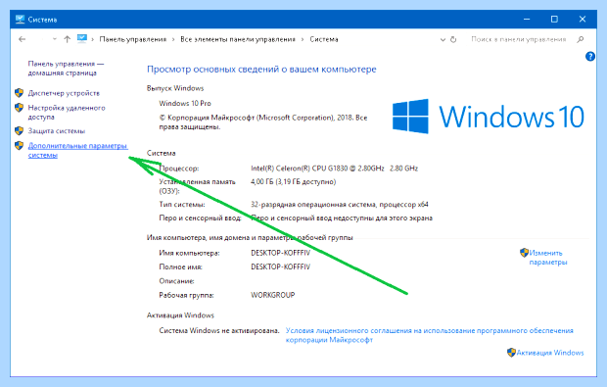Image resolution: width=607 pixels, height=387 pixels.
Task: Select 'Панель управления' breadcrumb
Action: click(x=133, y=39)
